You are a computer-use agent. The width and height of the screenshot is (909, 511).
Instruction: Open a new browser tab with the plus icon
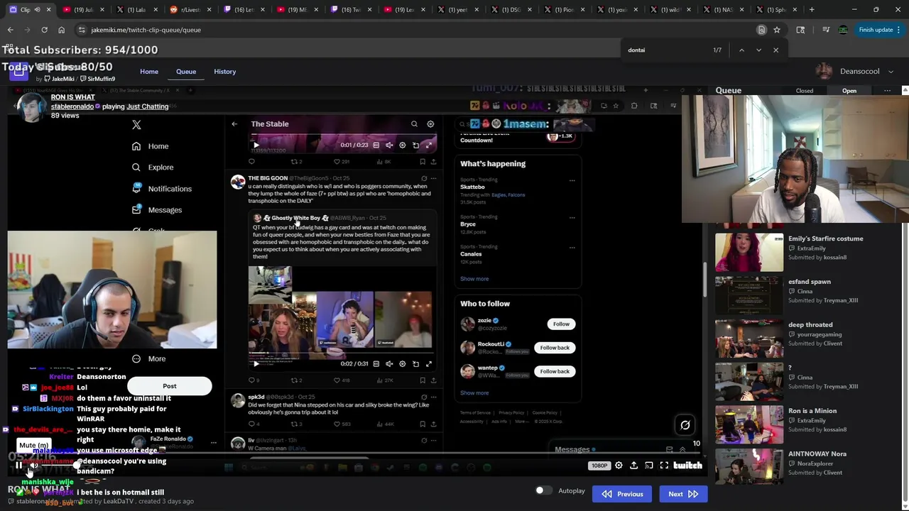[x=811, y=9]
